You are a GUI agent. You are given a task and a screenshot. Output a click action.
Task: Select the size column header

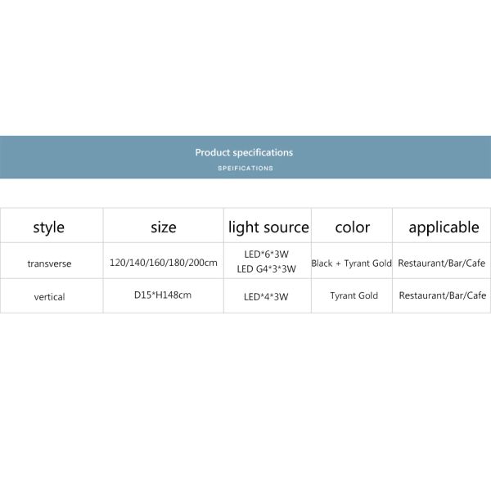(x=164, y=227)
